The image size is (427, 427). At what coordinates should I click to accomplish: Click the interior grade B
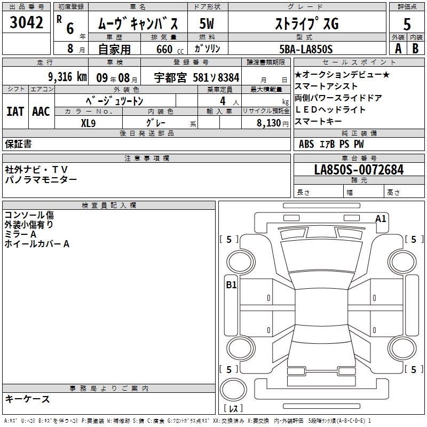click(x=416, y=49)
